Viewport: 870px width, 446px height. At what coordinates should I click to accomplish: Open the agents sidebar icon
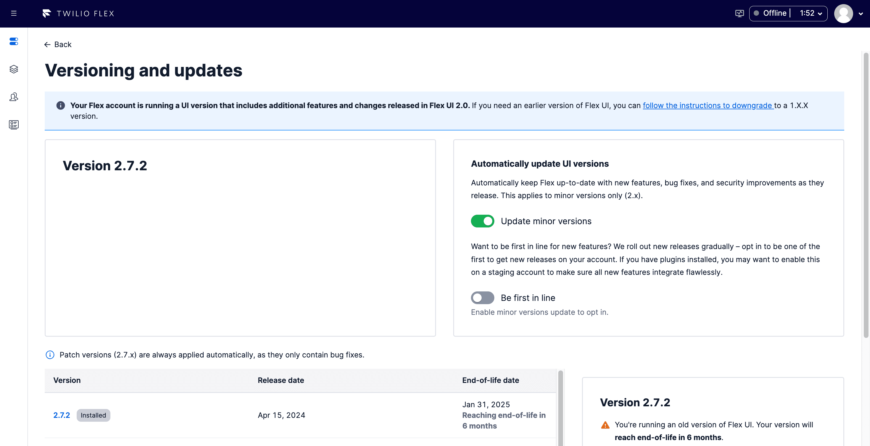click(x=14, y=97)
